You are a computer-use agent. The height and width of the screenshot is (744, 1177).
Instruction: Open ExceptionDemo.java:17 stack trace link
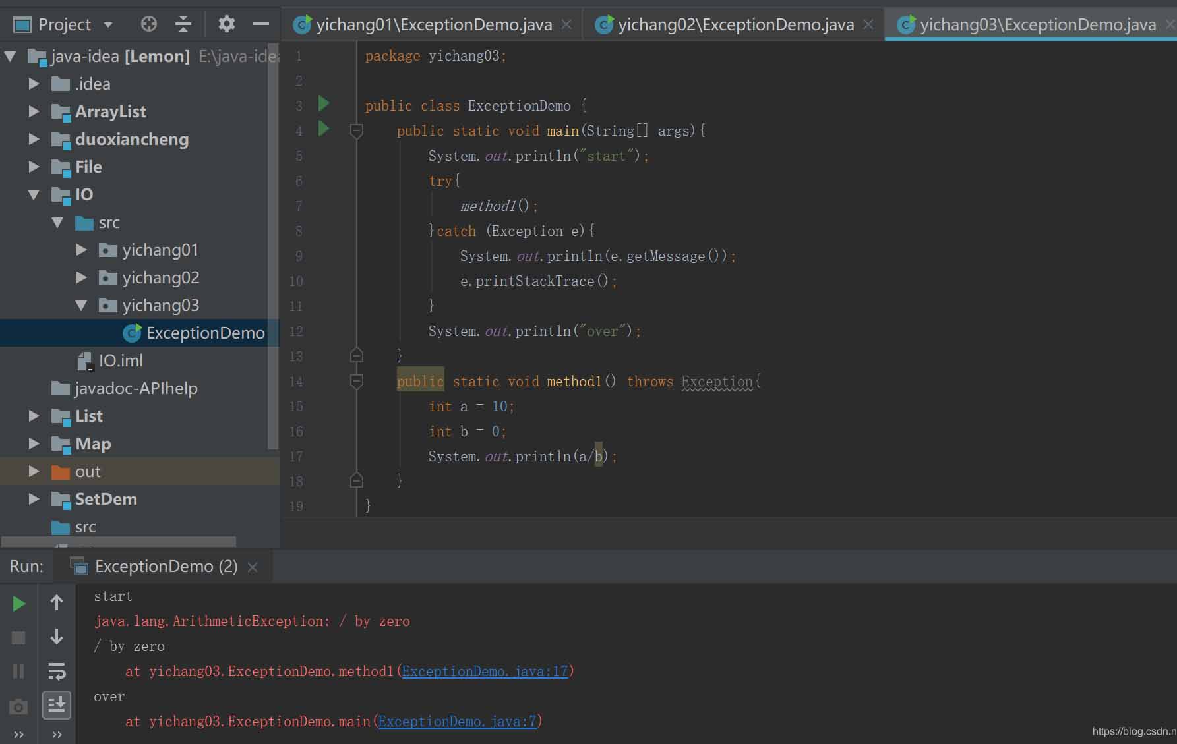485,672
